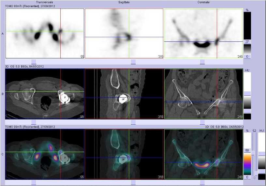Click the row A TOMO 99mTc 27/09/2012 label

(30, 6)
